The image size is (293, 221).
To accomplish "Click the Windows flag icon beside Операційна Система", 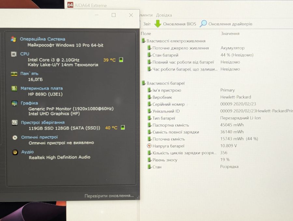I will pyautogui.click(x=14, y=39).
